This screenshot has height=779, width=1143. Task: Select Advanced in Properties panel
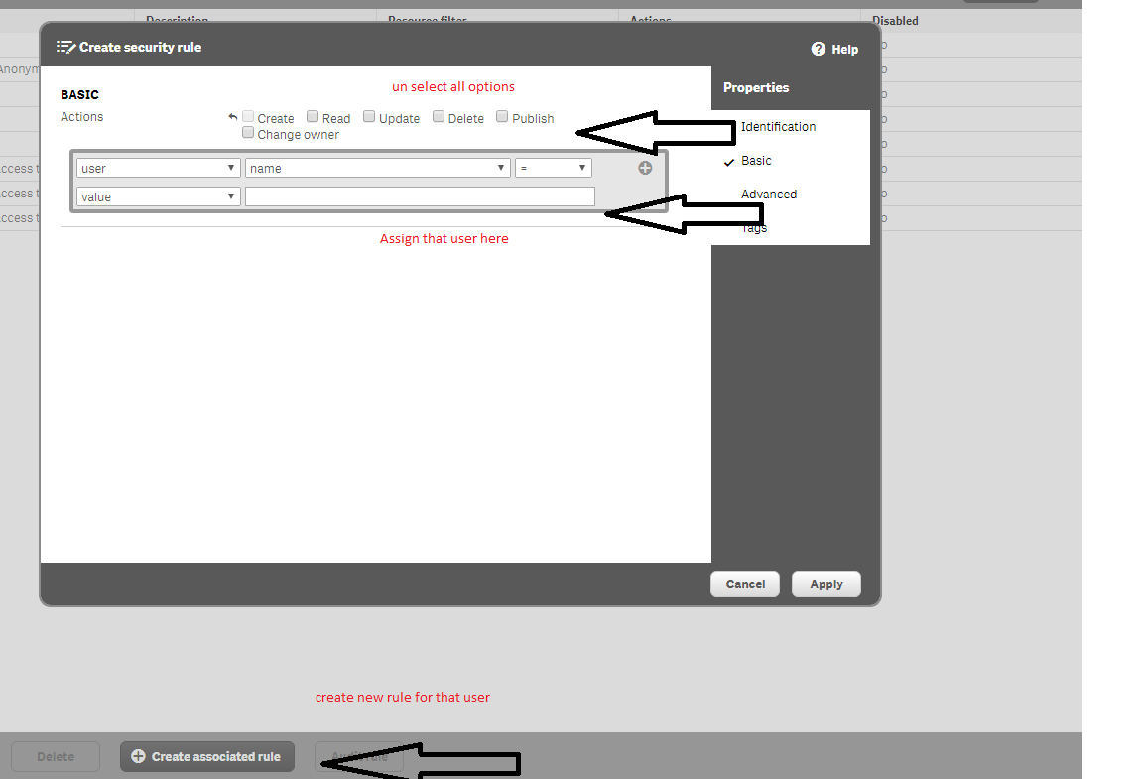tap(769, 195)
